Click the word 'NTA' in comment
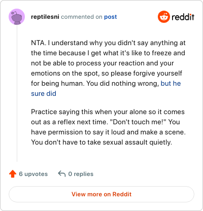 (x=38, y=43)
